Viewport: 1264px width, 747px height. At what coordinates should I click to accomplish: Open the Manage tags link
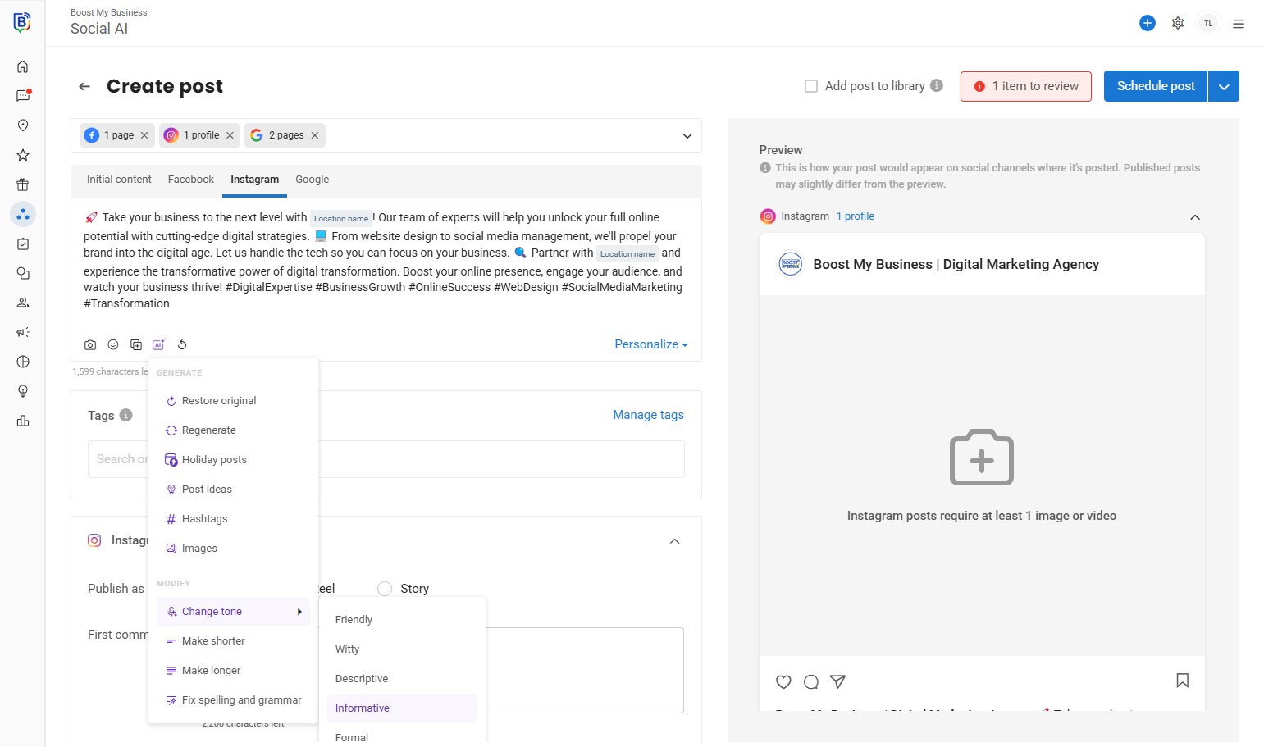point(648,415)
